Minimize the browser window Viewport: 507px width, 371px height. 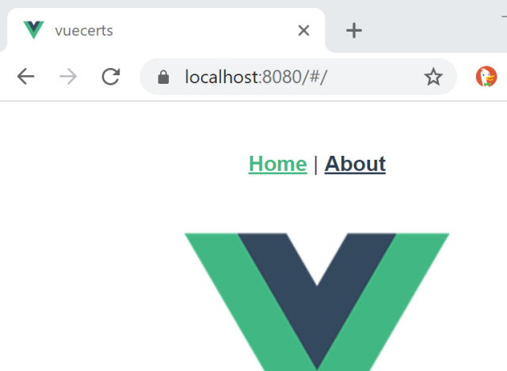(x=504, y=16)
